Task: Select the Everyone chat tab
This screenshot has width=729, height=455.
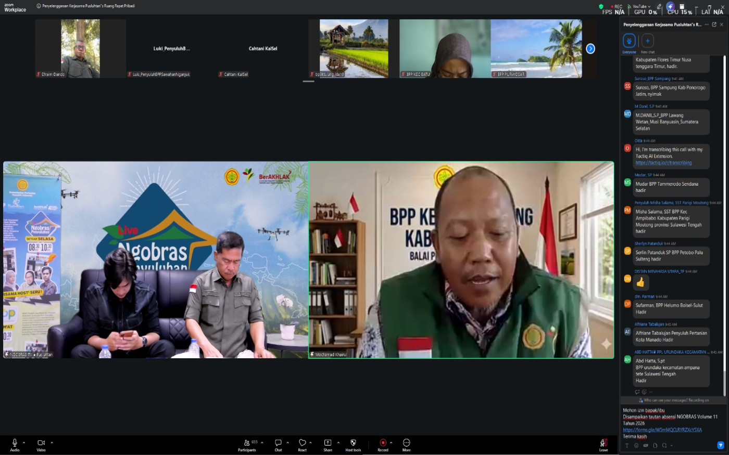Action: pos(629,41)
